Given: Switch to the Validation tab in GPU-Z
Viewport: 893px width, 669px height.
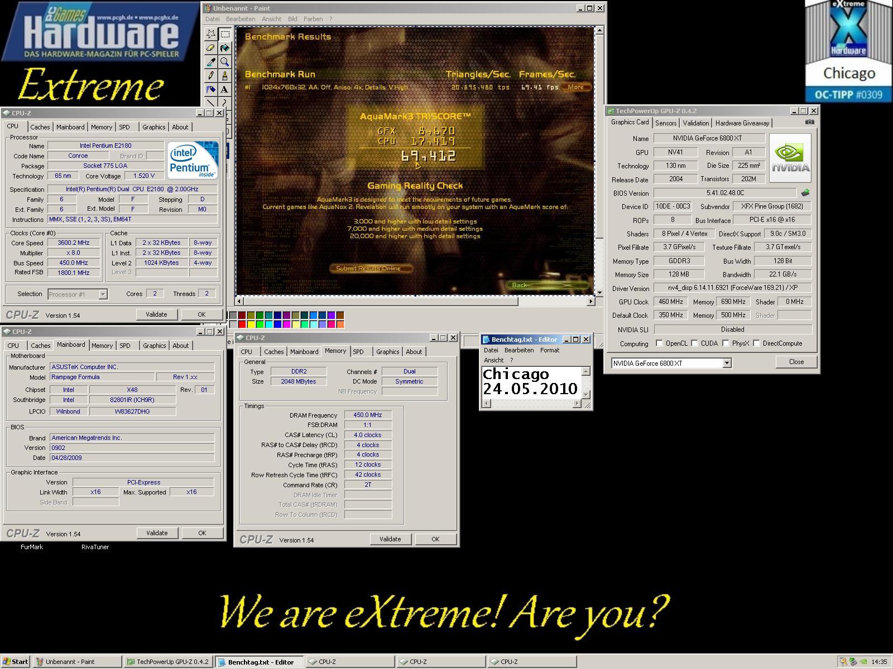Looking at the screenshot, I should [x=696, y=123].
